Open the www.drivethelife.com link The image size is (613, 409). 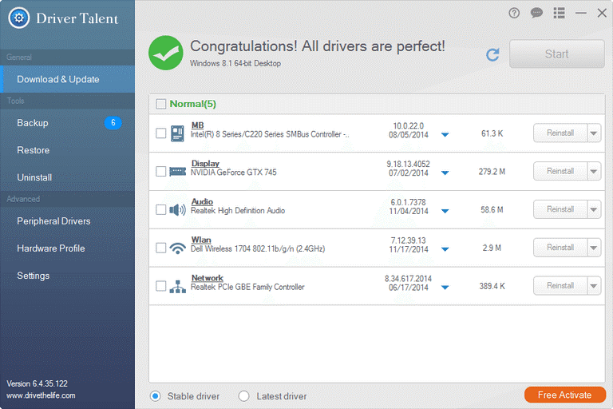pos(41,395)
